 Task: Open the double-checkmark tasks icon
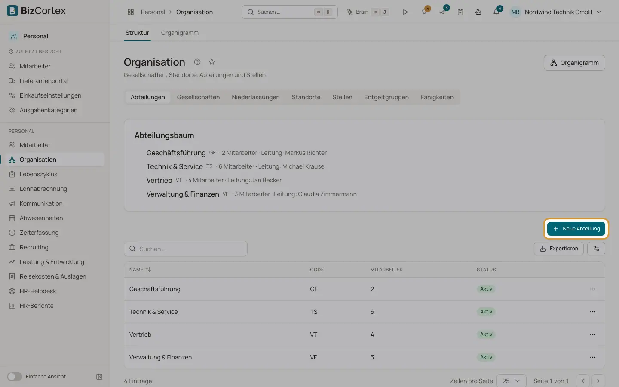tap(442, 12)
